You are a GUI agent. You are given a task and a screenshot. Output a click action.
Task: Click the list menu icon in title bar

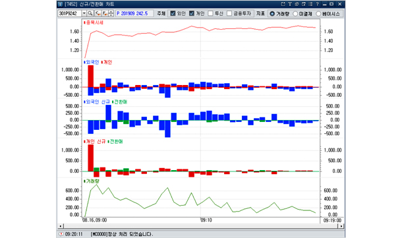pos(311,4)
